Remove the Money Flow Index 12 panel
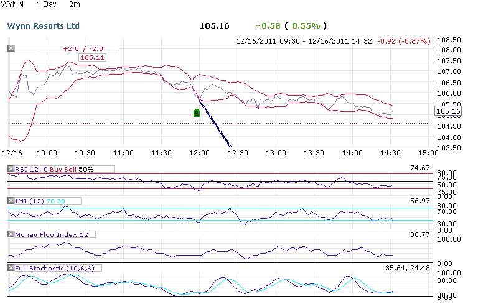The width and height of the screenshot is (478, 304). click(x=11, y=234)
